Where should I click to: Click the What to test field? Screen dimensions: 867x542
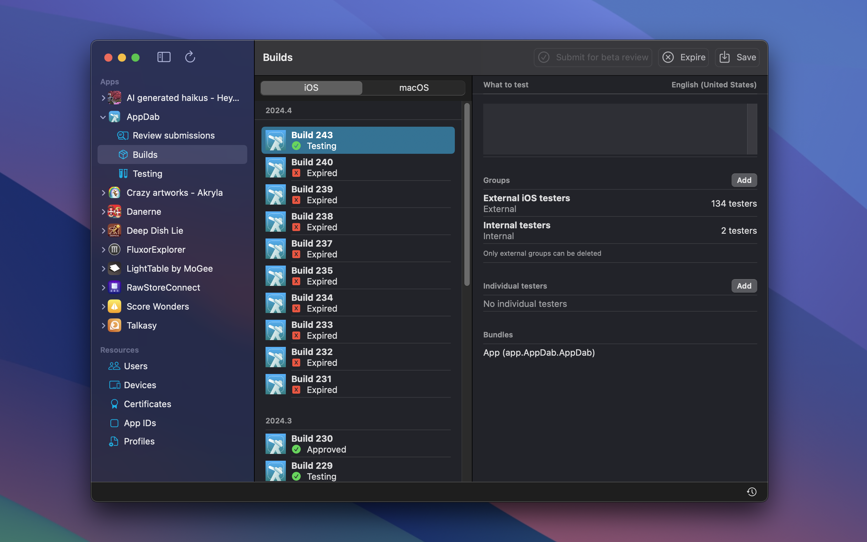[x=614, y=129]
